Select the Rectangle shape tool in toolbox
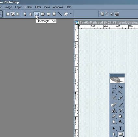 coord(120,134)
